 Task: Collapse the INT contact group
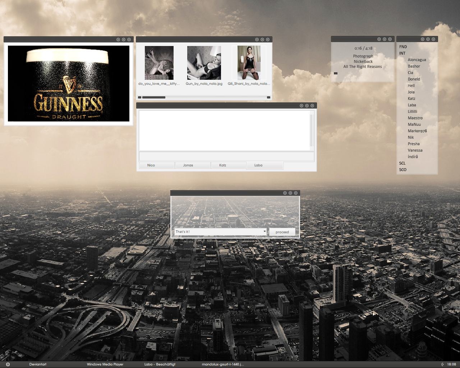tap(402, 53)
